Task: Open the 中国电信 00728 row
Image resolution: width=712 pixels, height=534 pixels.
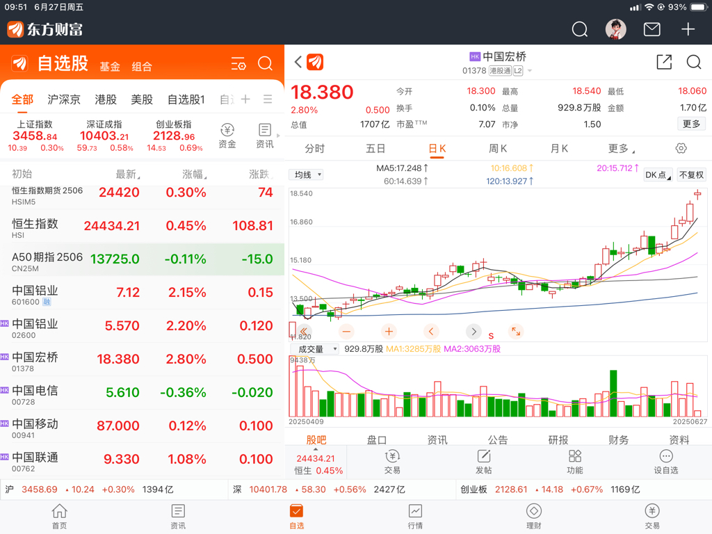Action: (x=142, y=394)
